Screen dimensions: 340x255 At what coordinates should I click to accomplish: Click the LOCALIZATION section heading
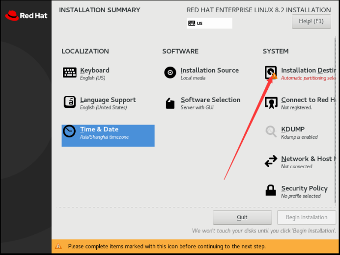(85, 51)
